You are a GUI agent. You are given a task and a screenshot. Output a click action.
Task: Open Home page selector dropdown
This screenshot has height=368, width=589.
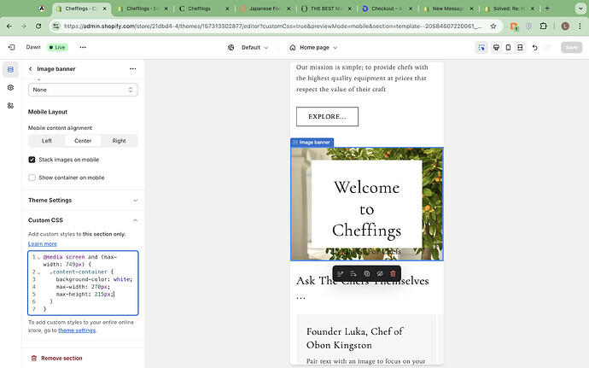tap(313, 47)
